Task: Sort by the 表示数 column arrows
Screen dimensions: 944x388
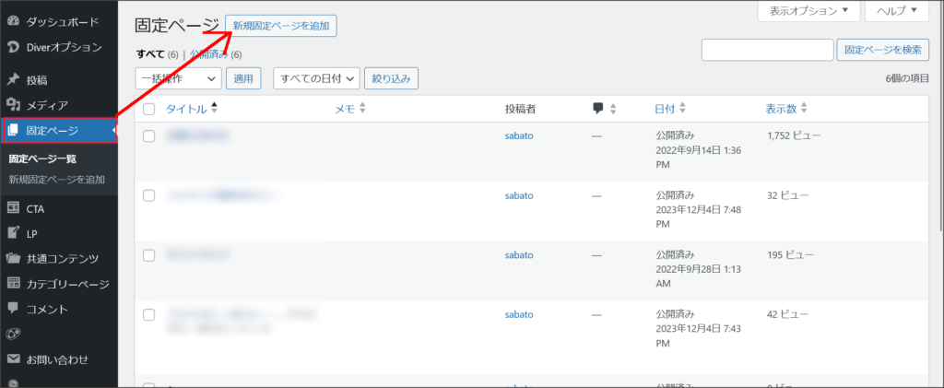Action: tap(804, 109)
